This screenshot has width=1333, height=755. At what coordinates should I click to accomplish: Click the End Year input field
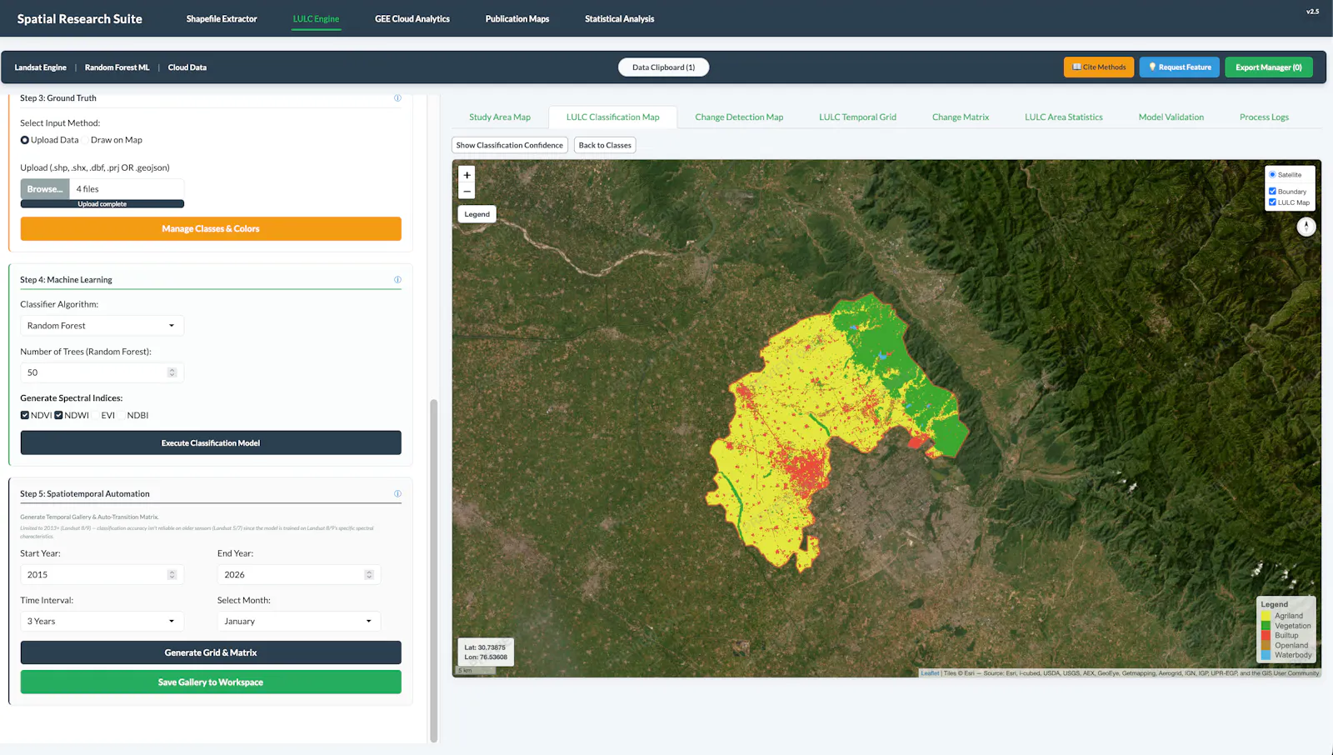[x=299, y=575]
